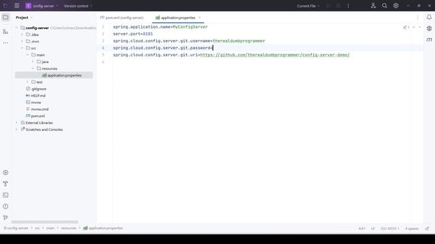Open Code With Me user icon
The image size is (435, 244).
click(x=373, y=5)
